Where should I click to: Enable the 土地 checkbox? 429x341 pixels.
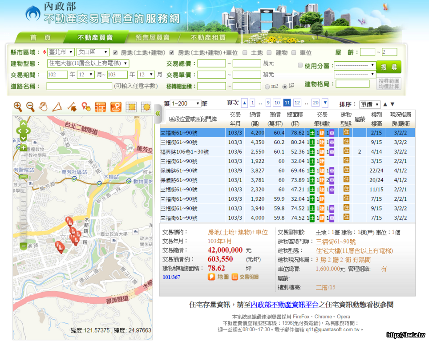click(x=245, y=52)
